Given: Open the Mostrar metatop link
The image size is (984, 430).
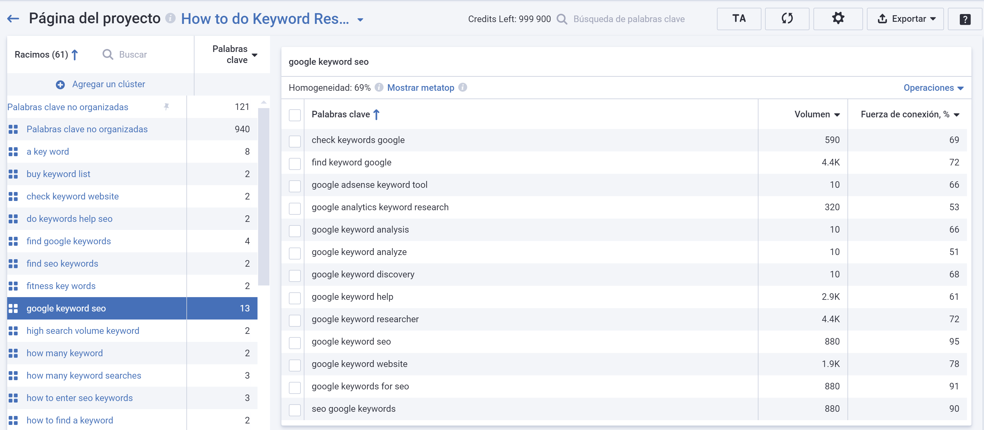Looking at the screenshot, I should click(421, 87).
